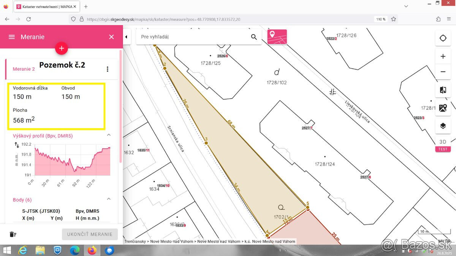Select the Kataster nehnuteľností browser tab
456x256 pixels.
46,7
